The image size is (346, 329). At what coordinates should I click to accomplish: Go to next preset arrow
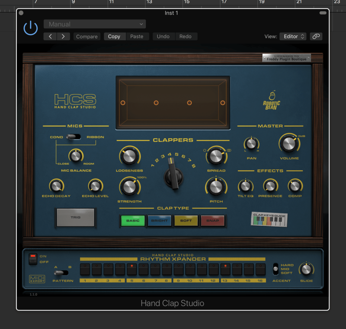click(x=63, y=36)
